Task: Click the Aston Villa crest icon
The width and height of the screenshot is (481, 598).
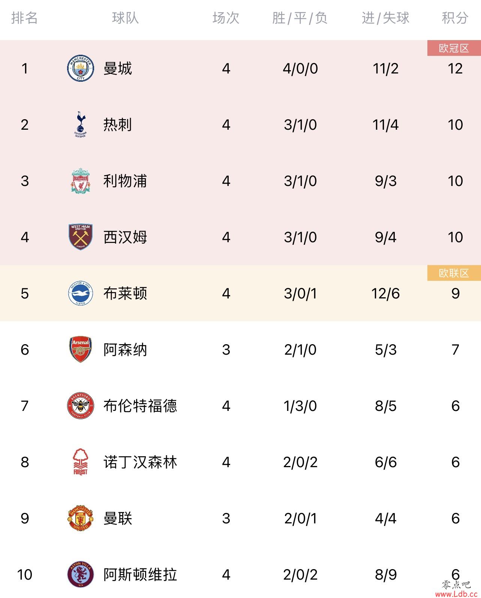Action: 80,574
